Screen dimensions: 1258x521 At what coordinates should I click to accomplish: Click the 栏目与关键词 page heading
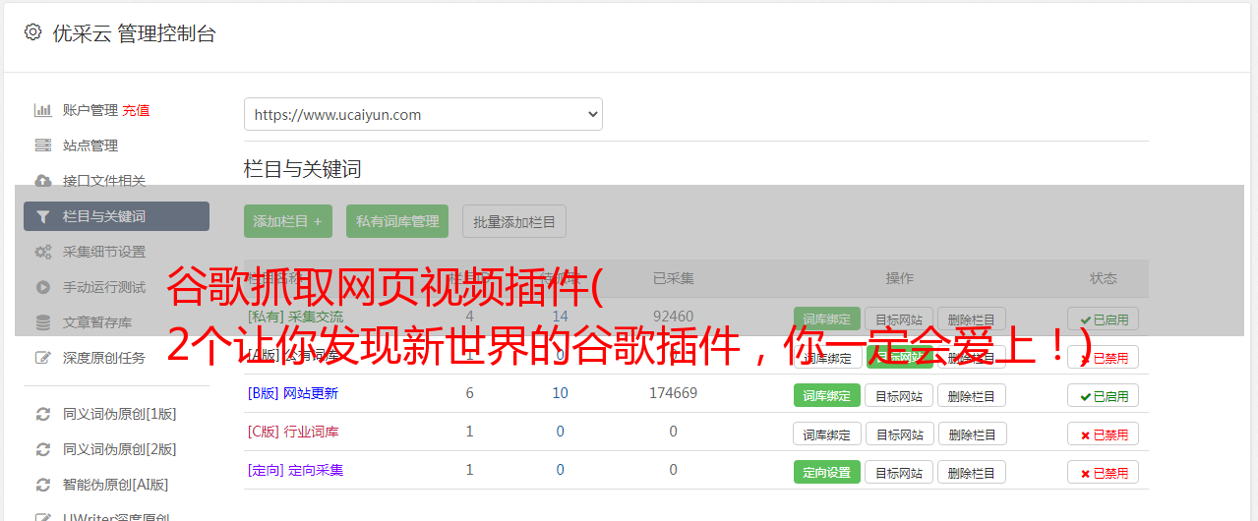click(x=303, y=169)
